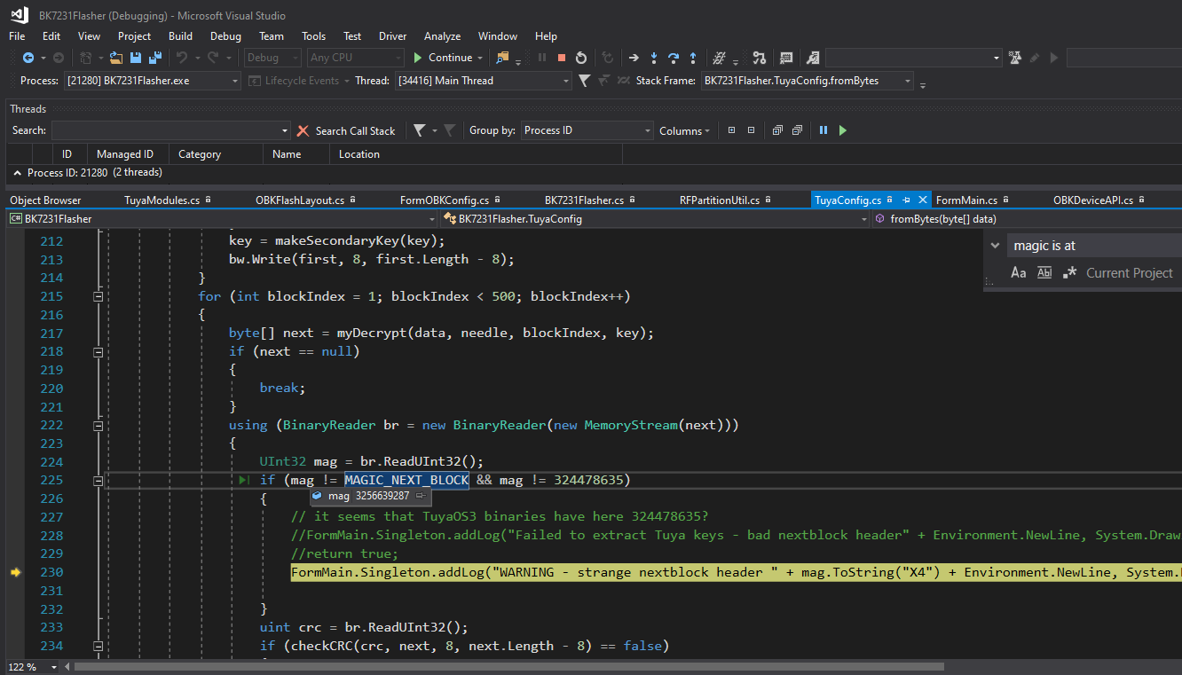Click the Navigate Backward arrow icon
The height and width of the screenshot is (675, 1182).
[28, 58]
